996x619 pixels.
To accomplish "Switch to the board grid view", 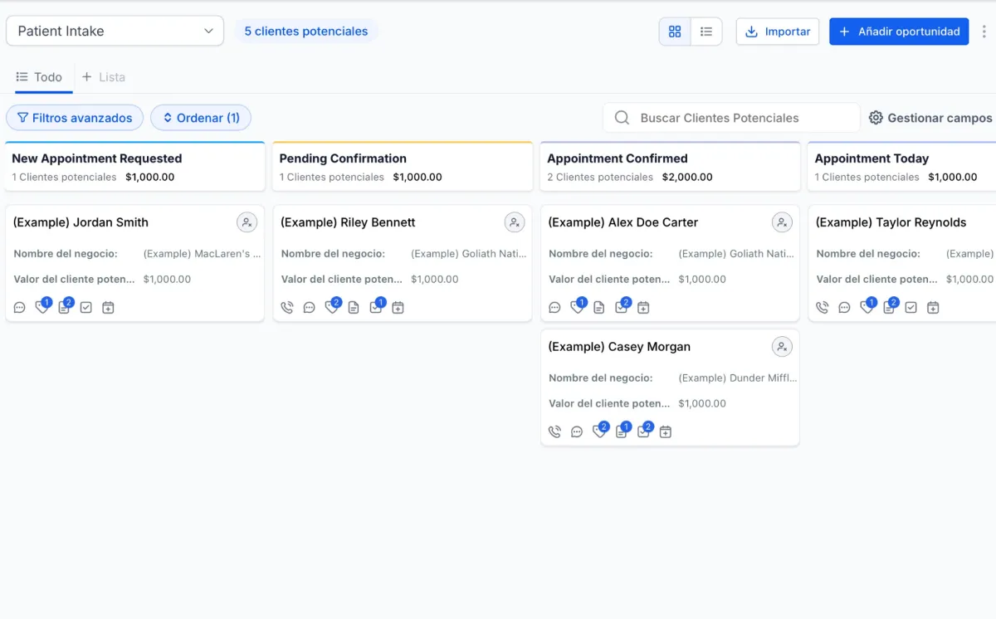I will [x=675, y=32].
